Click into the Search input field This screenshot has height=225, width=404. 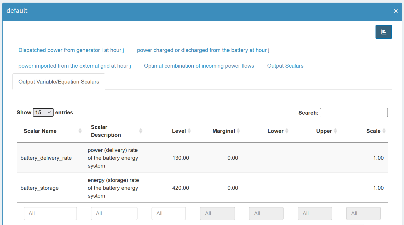coord(354,113)
